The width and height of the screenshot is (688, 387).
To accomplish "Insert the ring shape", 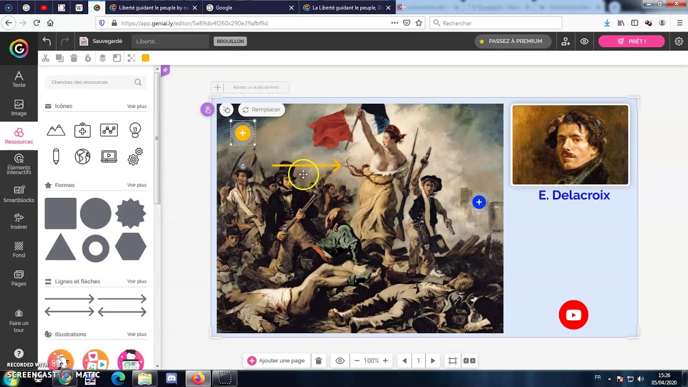I will tap(96, 248).
